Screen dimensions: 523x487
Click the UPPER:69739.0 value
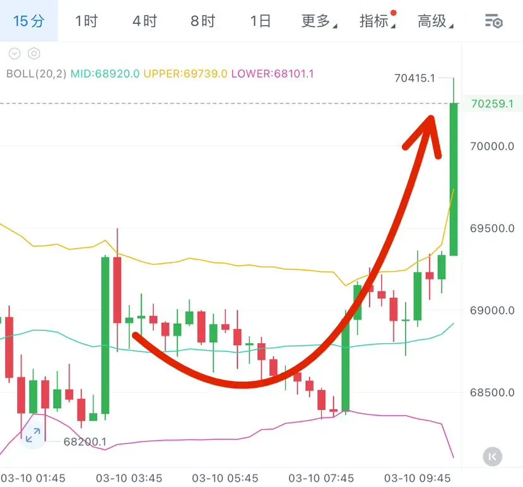[185, 74]
